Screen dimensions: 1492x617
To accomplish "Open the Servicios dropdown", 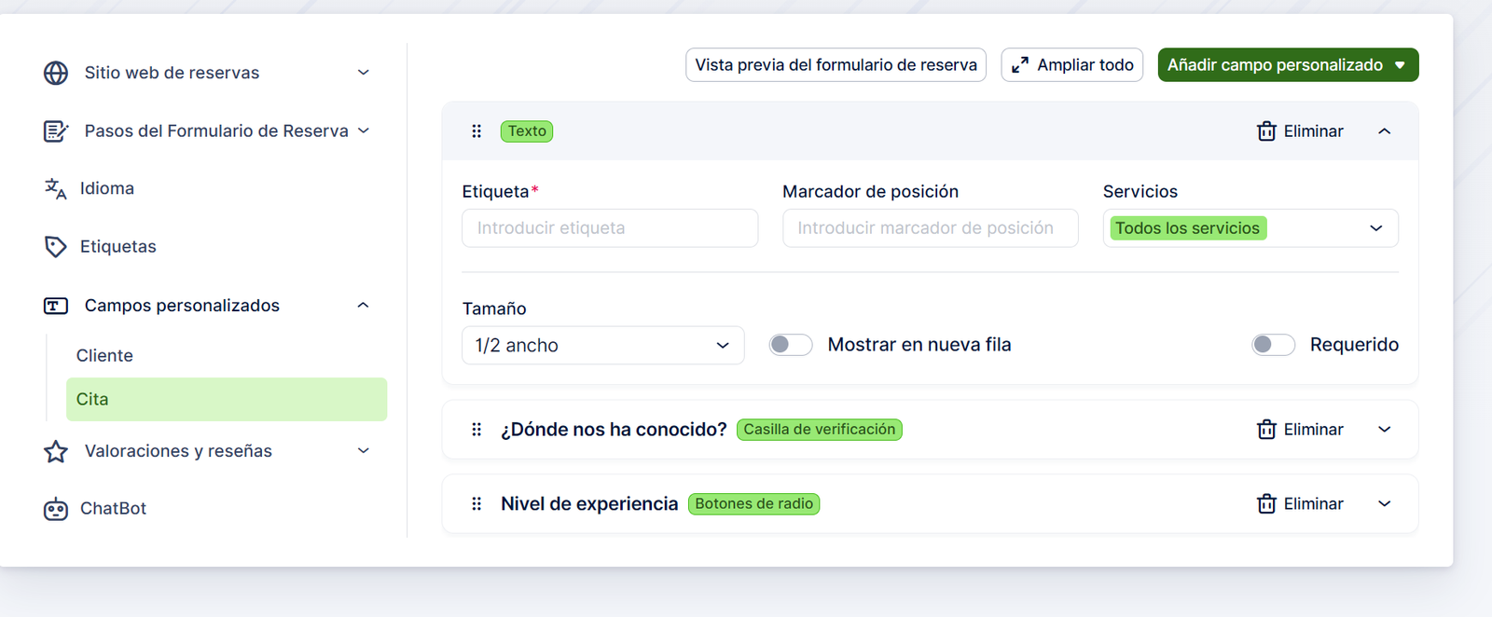I will (x=1250, y=228).
